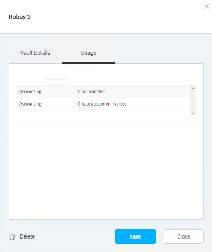Click the usage list scroll-down arrow
This screenshot has width=212, height=252.
(193, 114)
